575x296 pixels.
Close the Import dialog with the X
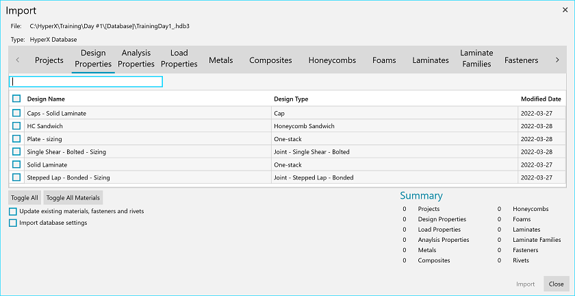pyautogui.click(x=565, y=10)
